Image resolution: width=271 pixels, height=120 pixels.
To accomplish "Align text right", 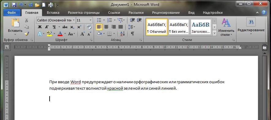I will [113, 27].
